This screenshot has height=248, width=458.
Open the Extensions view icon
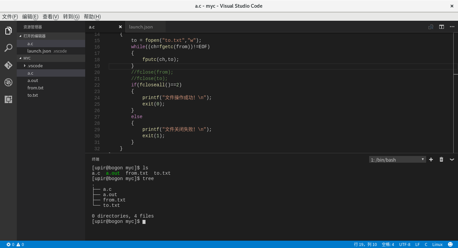pyautogui.click(x=8, y=99)
